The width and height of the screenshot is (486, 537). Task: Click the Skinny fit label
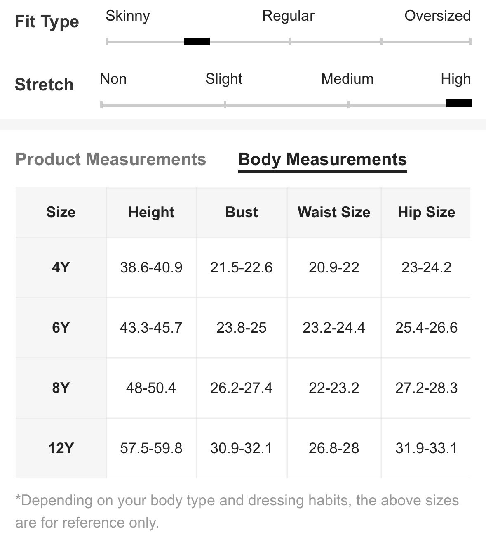point(128,16)
